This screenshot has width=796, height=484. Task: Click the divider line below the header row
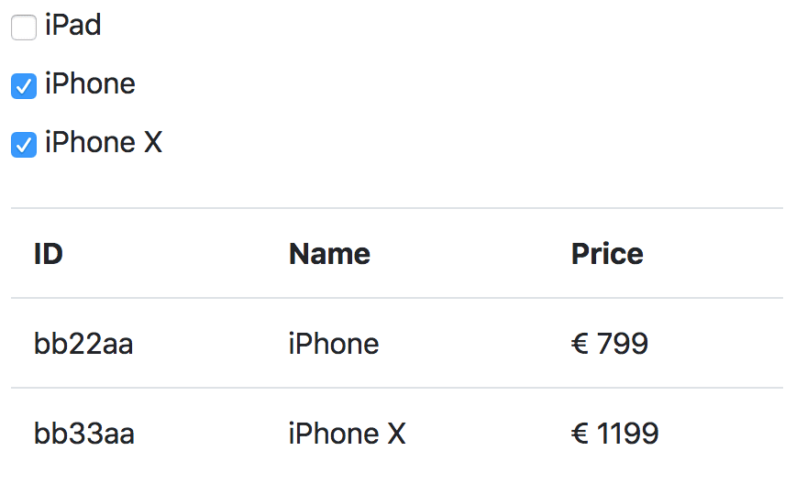[397, 298]
